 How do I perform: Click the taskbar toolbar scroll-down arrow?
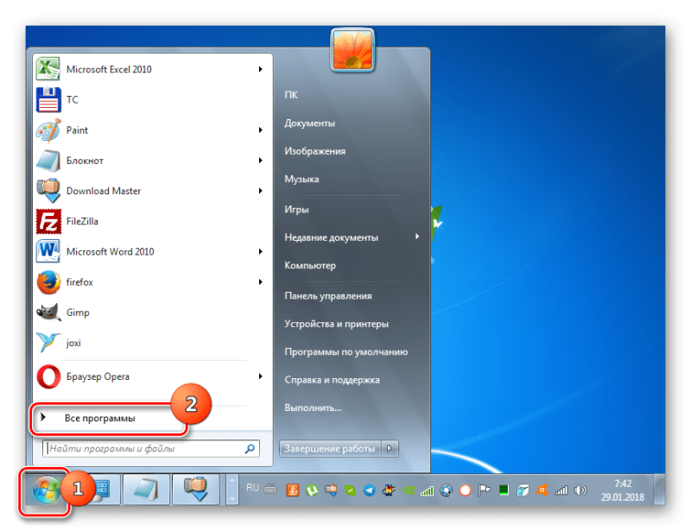click(x=231, y=498)
